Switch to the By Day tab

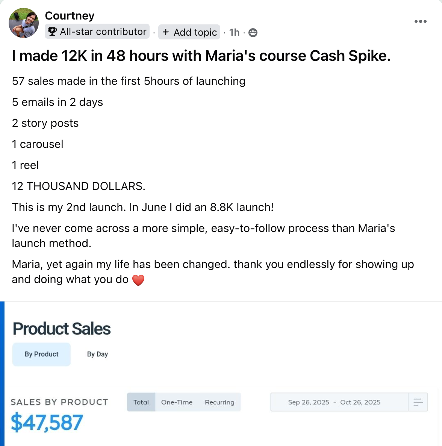coord(97,354)
